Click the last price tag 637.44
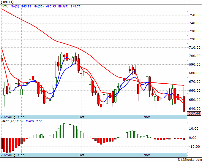Viewport: 202px width, 162px height. pos(194,113)
